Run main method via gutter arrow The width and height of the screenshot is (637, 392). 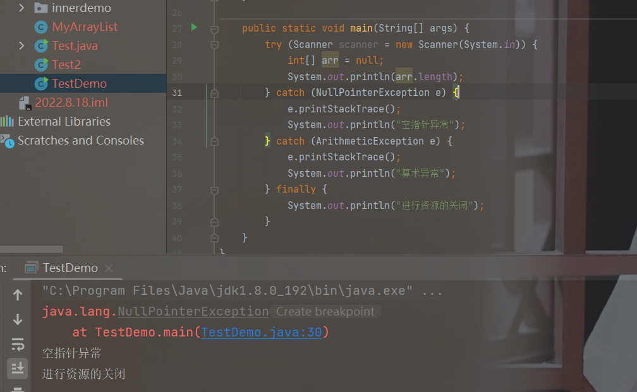pyautogui.click(x=194, y=28)
